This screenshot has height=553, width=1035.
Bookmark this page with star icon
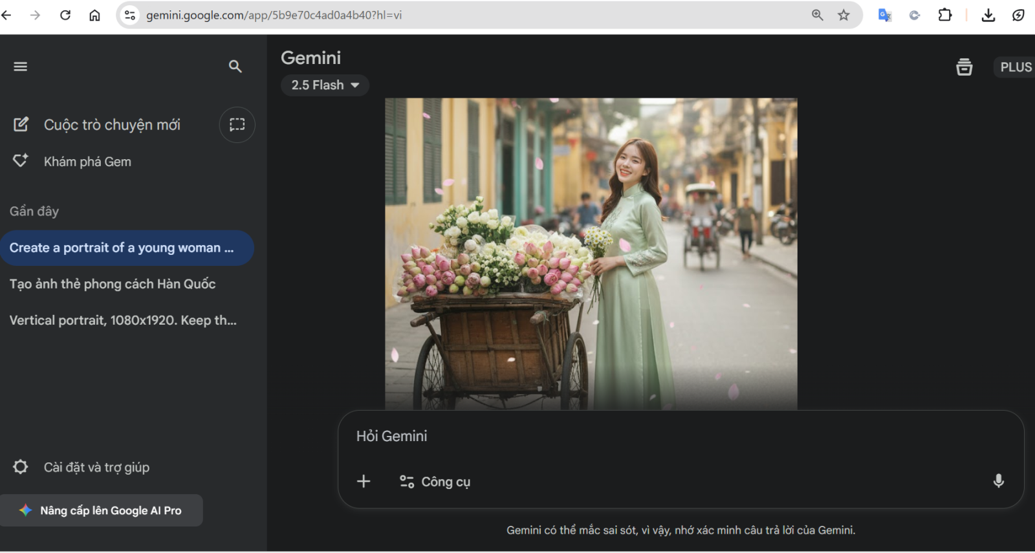[x=844, y=15]
